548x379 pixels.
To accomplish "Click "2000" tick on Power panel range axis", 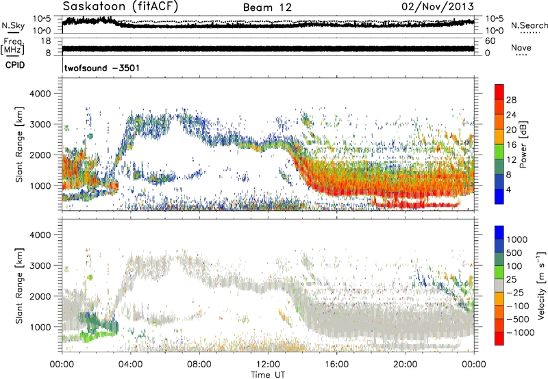I will coord(40,155).
